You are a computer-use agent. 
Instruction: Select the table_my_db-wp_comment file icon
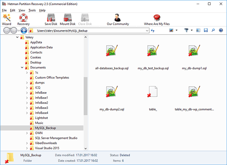[x=194, y=92]
